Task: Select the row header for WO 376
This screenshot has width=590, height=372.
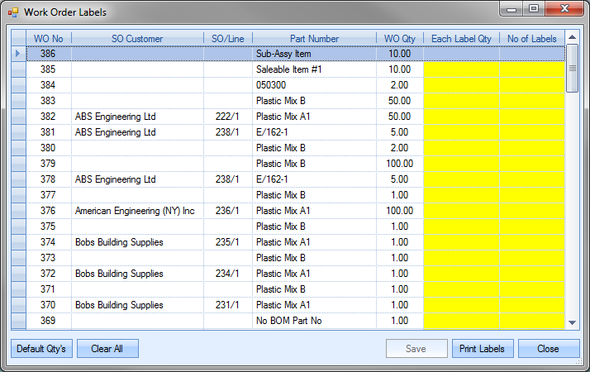Action: click(17, 211)
